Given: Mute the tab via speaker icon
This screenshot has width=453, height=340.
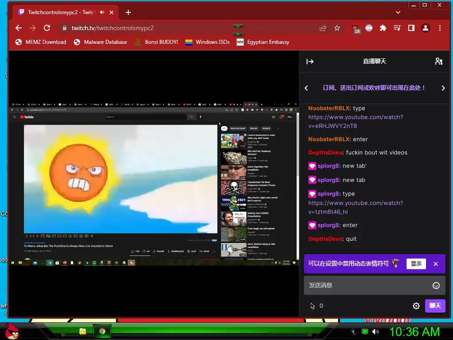Looking at the screenshot, I should coord(102,12).
